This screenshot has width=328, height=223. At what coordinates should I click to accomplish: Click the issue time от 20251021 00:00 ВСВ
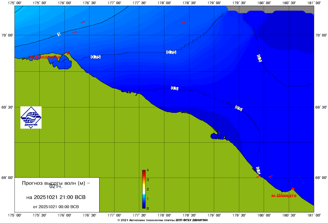point(56,206)
